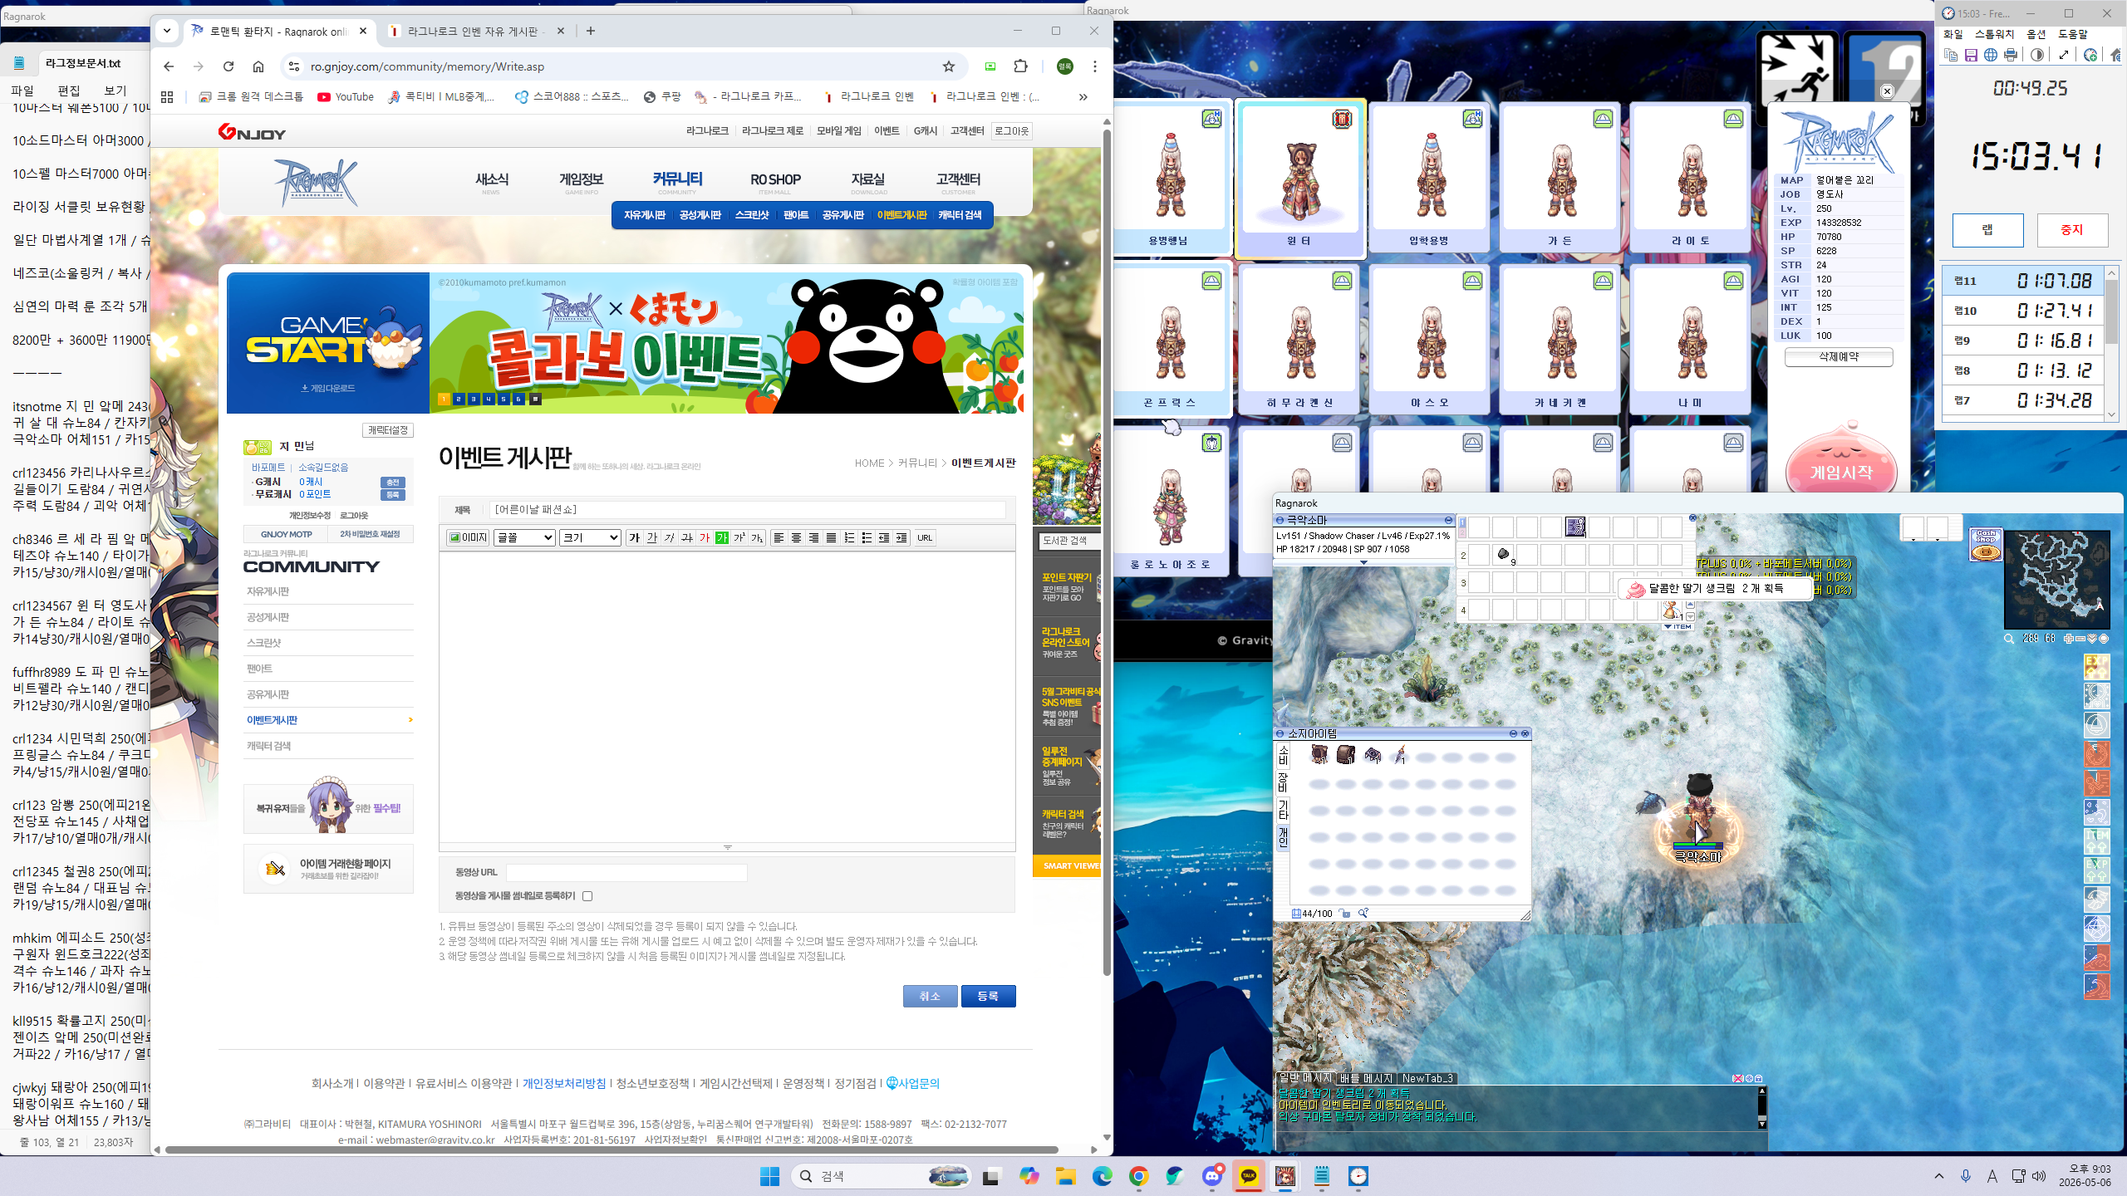This screenshot has width=2127, height=1196.
Task: Expand the 극악소마 status window arrow
Action: point(1363,563)
